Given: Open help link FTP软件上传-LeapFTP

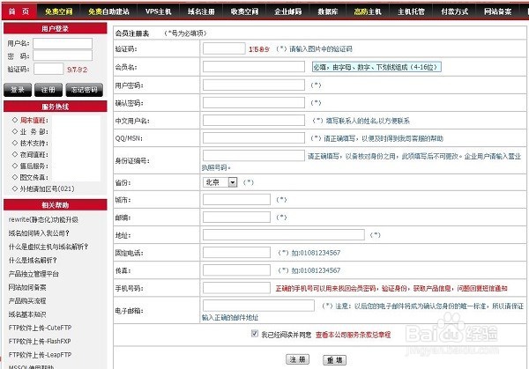Looking at the screenshot, I should coord(40,355).
